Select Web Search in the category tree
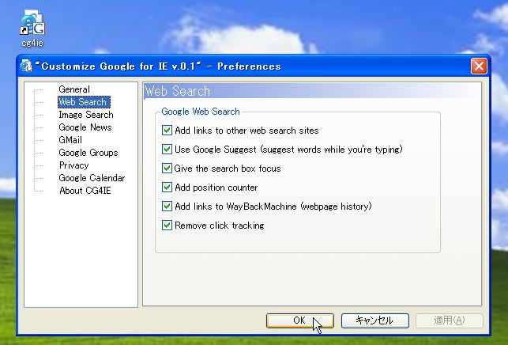 (84, 102)
